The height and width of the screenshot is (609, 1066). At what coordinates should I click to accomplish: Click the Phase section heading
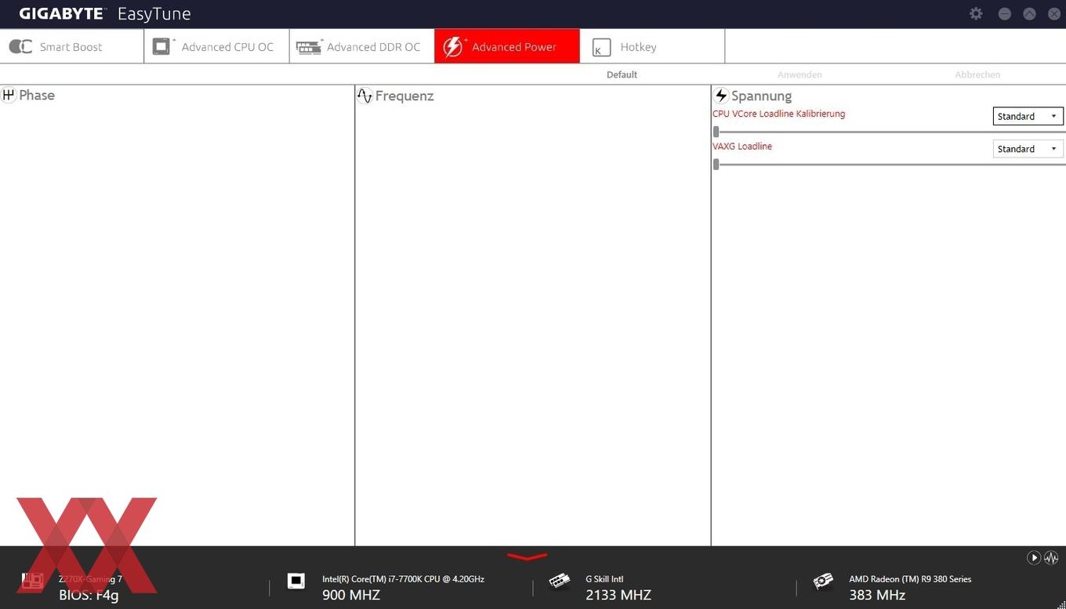pos(37,95)
